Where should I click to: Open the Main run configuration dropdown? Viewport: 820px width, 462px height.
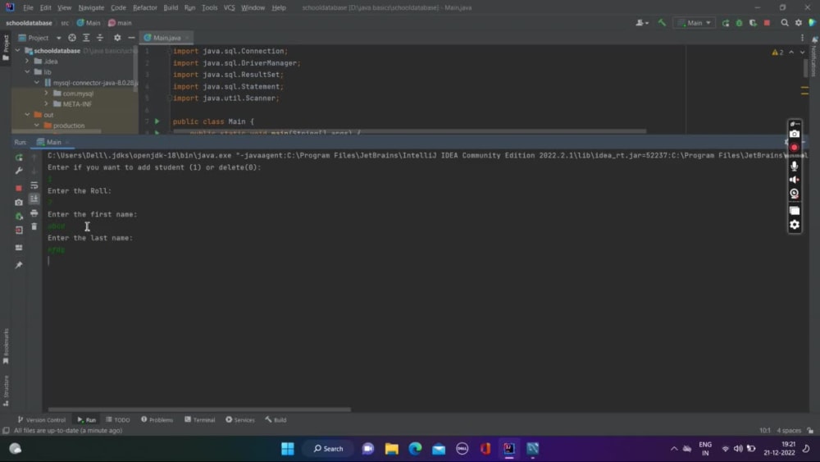[695, 23]
